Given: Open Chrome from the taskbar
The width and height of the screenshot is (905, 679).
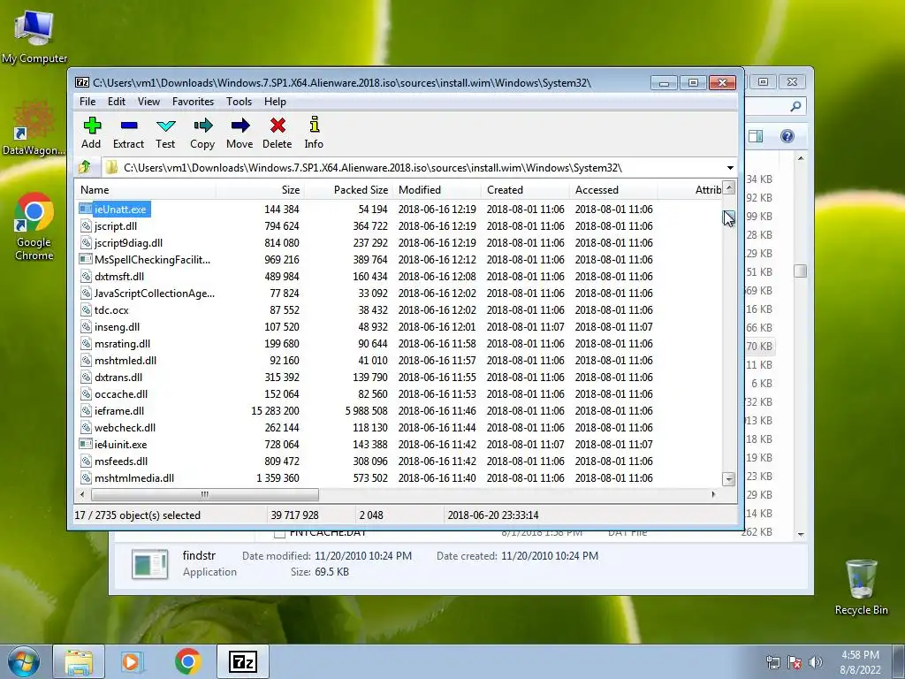Looking at the screenshot, I should pyautogui.click(x=187, y=661).
